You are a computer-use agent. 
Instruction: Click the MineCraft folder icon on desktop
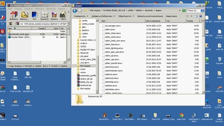[x=155, y=115]
